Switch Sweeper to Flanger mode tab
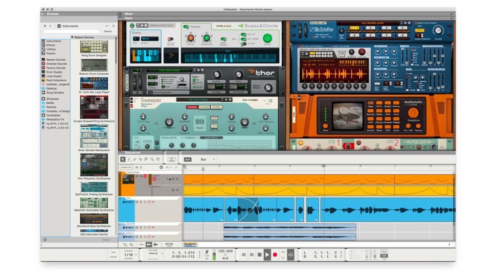The height and width of the screenshot is (279, 496). [x=204, y=107]
